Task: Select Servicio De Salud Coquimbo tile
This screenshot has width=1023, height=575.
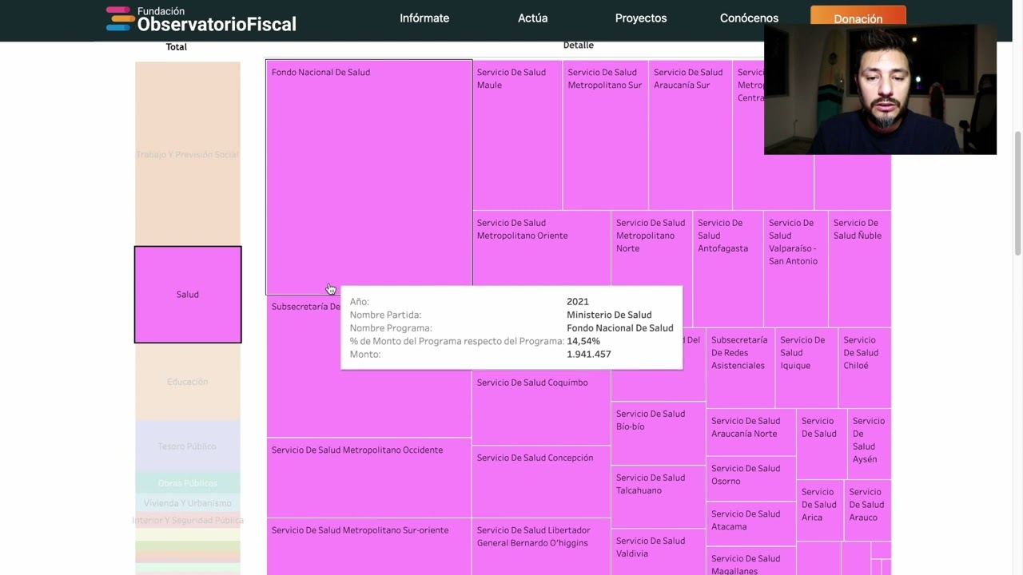Action: (x=541, y=407)
